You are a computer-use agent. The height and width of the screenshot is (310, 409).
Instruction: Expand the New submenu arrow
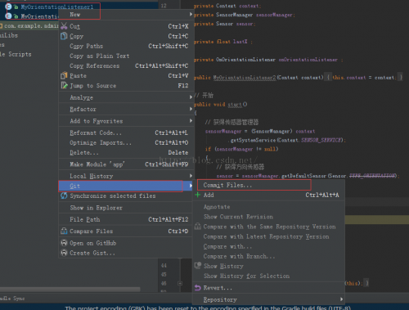pyautogui.click(x=191, y=14)
